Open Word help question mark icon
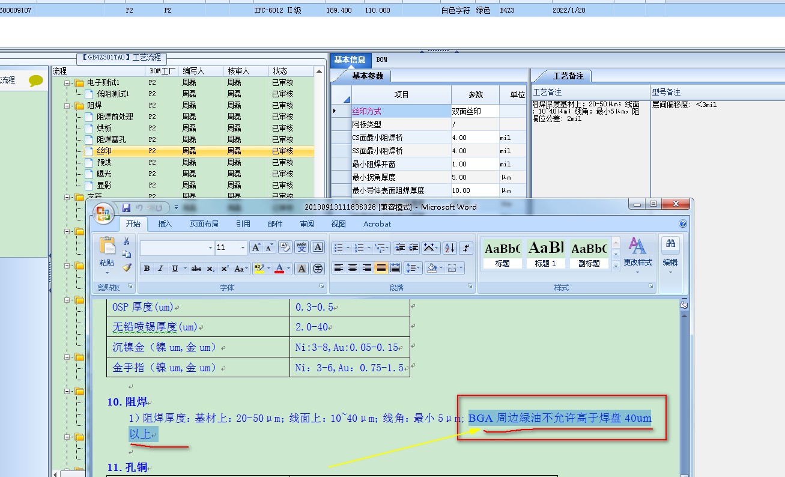This screenshot has width=785, height=477. [682, 223]
